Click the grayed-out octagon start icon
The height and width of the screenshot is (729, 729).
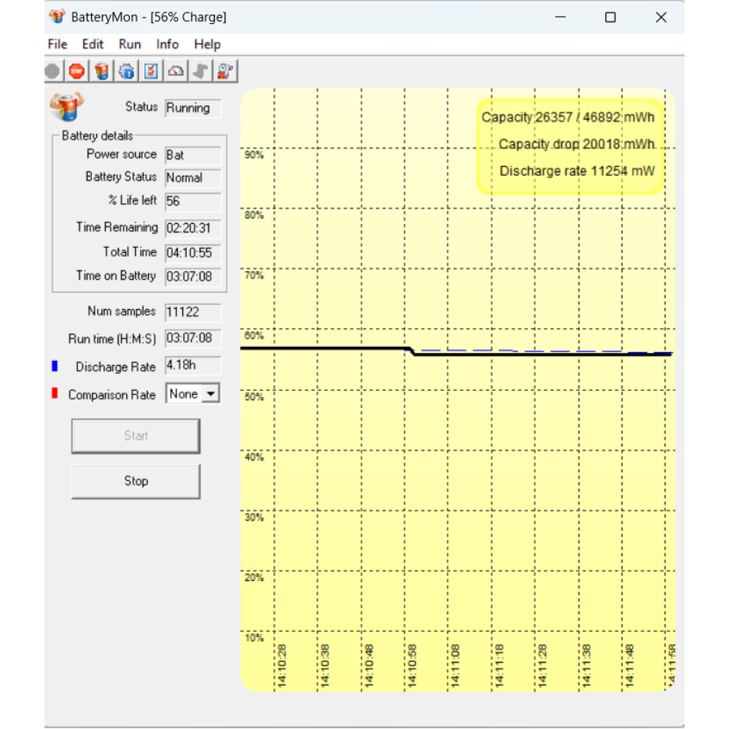[52, 71]
